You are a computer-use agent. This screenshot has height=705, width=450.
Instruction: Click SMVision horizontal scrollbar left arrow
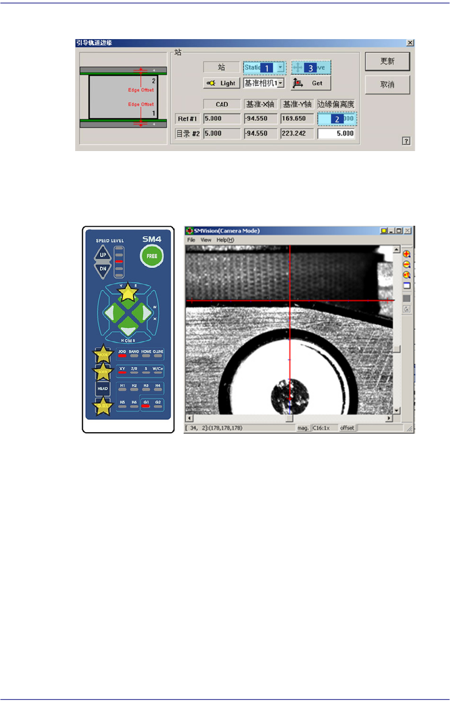[189, 419]
